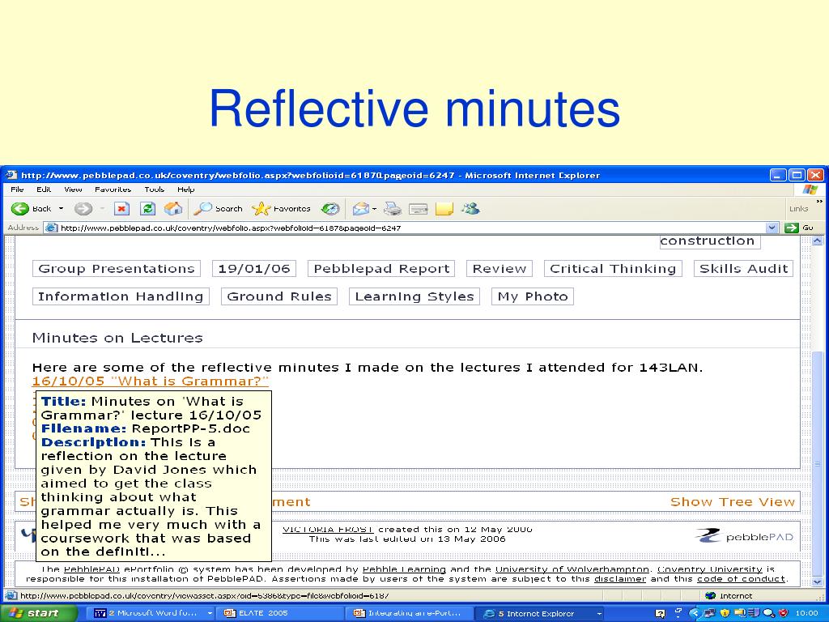829x622 pixels.
Task: Open the History clock icon
Action: coord(330,209)
